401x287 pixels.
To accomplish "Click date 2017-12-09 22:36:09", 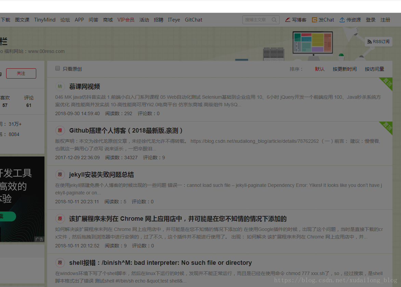I will (x=77, y=158).
